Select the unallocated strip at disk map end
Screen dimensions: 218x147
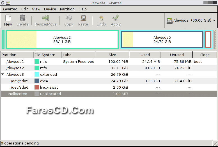[x=215, y=40]
